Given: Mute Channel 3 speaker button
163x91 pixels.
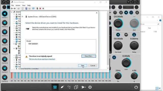Looking at the screenshot, I should [x=5, y=32].
